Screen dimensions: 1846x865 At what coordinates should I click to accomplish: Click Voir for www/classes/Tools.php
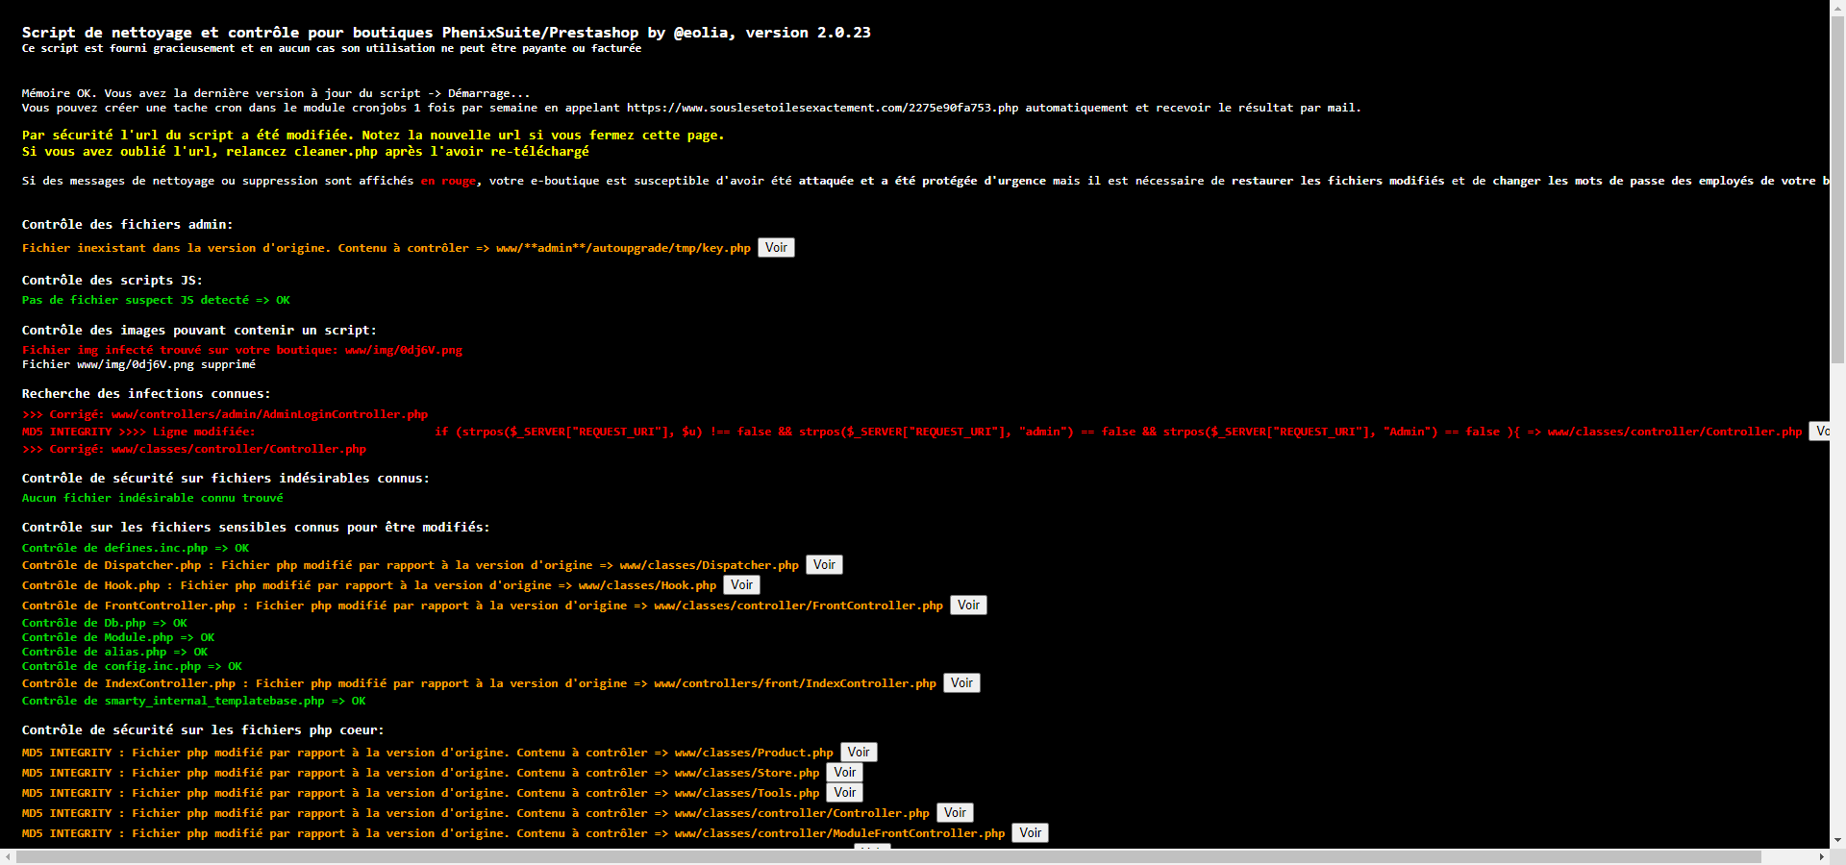[x=845, y=793]
